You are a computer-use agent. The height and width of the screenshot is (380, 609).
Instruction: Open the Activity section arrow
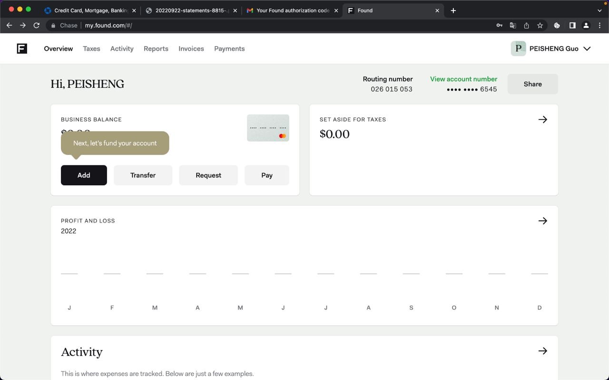[x=542, y=351]
